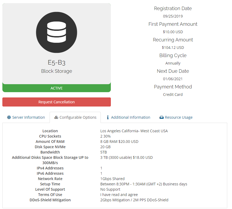Switch to the Server Information tab
The width and height of the screenshot is (232, 209).
pyautogui.click(x=28, y=117)
